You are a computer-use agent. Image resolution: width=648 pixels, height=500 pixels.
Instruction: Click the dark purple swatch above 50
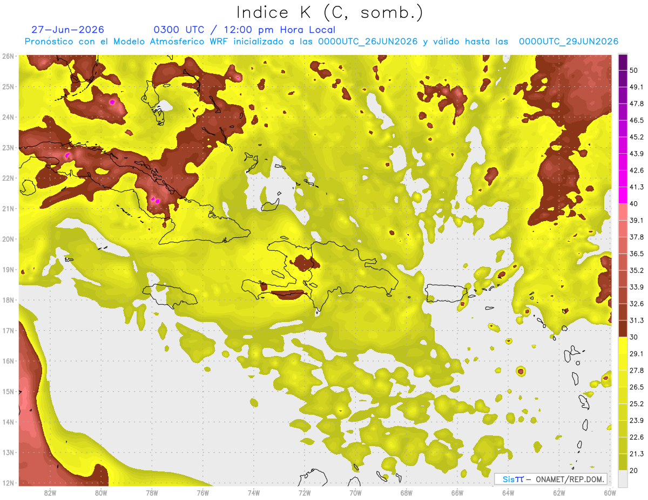[x=623, y=62]
